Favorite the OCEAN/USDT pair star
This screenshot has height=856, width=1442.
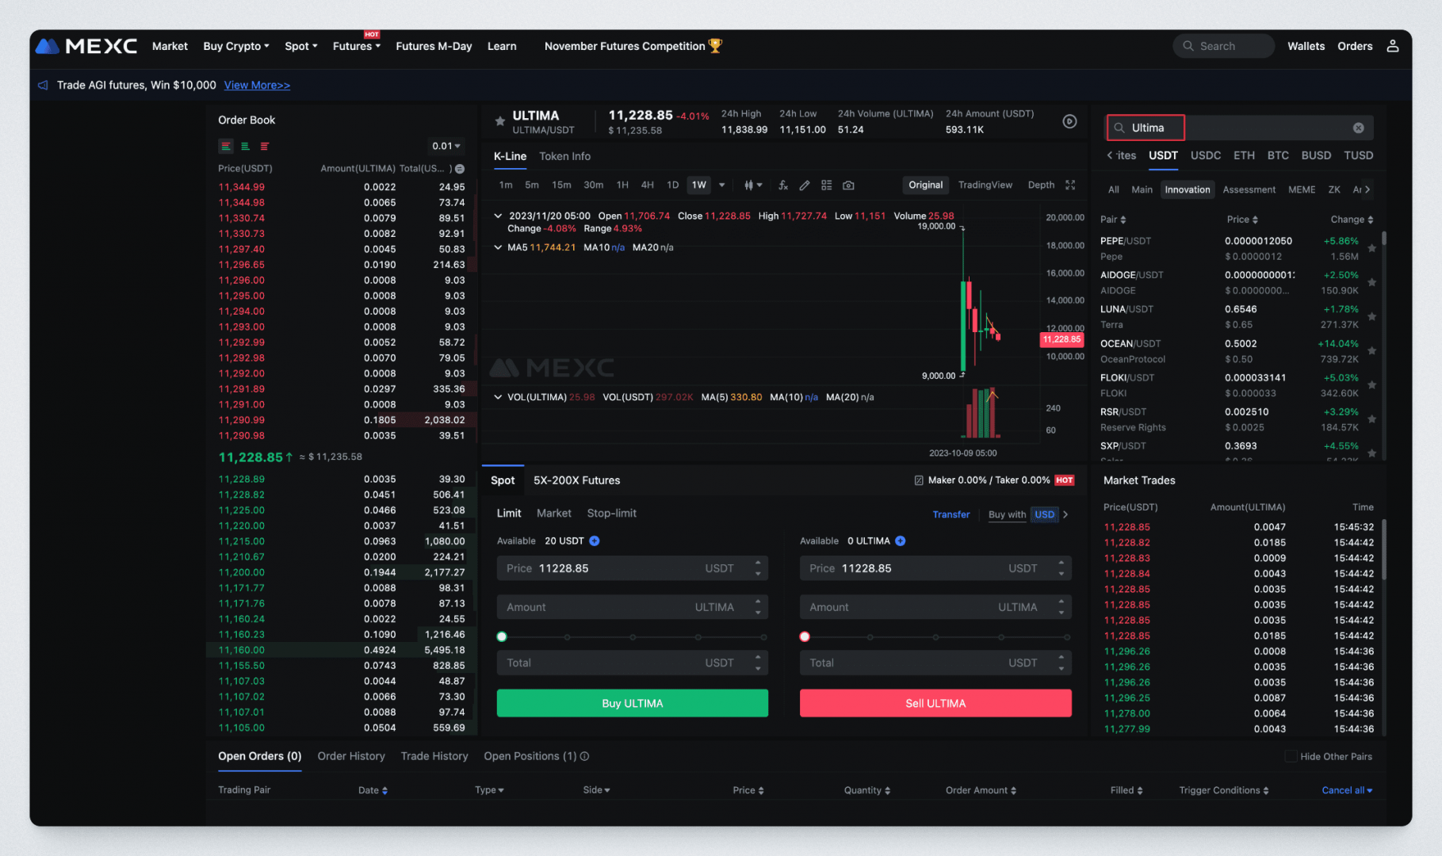tap(1371, 351)
